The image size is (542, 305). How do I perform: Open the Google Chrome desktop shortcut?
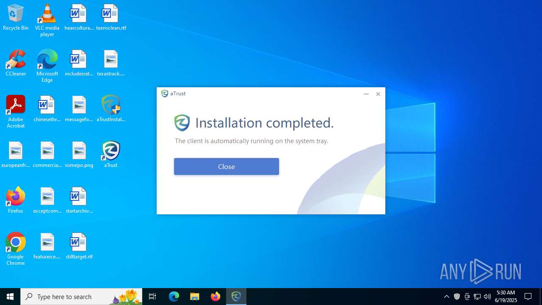(x=16, y=249)
